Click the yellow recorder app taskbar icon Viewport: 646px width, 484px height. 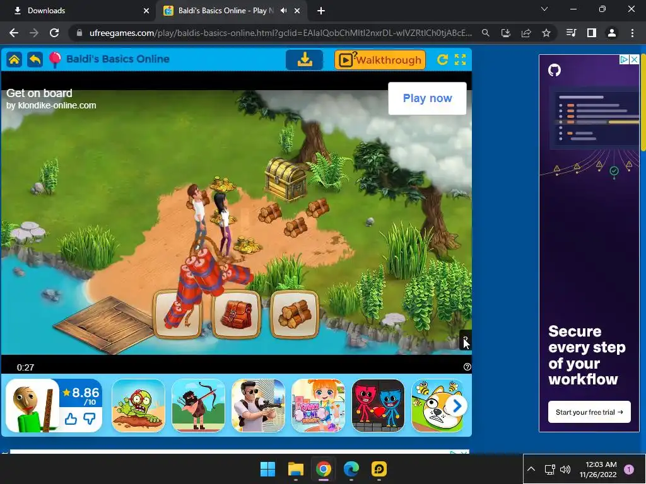coord(379,469)
